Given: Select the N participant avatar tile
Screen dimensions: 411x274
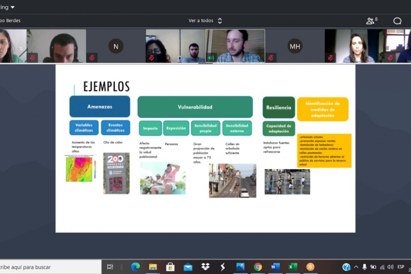Looking at the screenshot, I should (116, 46).
